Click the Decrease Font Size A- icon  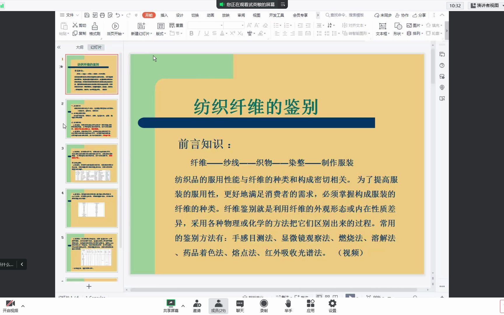tap(257, 25)
